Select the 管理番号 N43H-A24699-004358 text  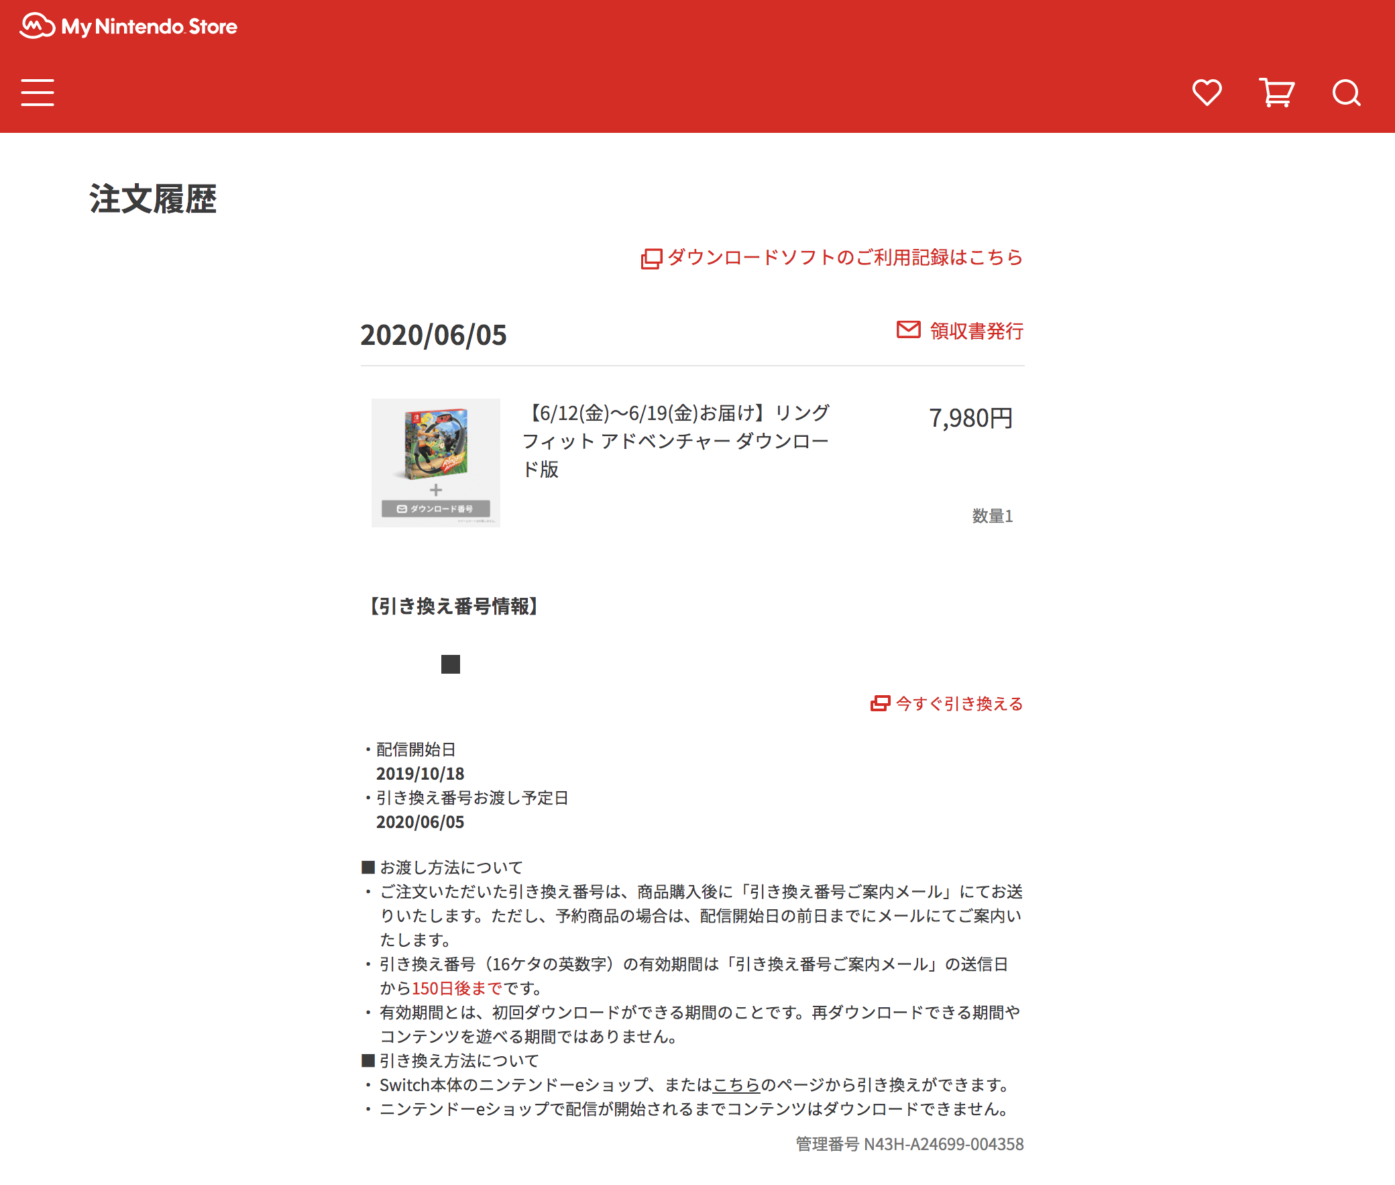pyautogui.click(x=909, y=1144)
